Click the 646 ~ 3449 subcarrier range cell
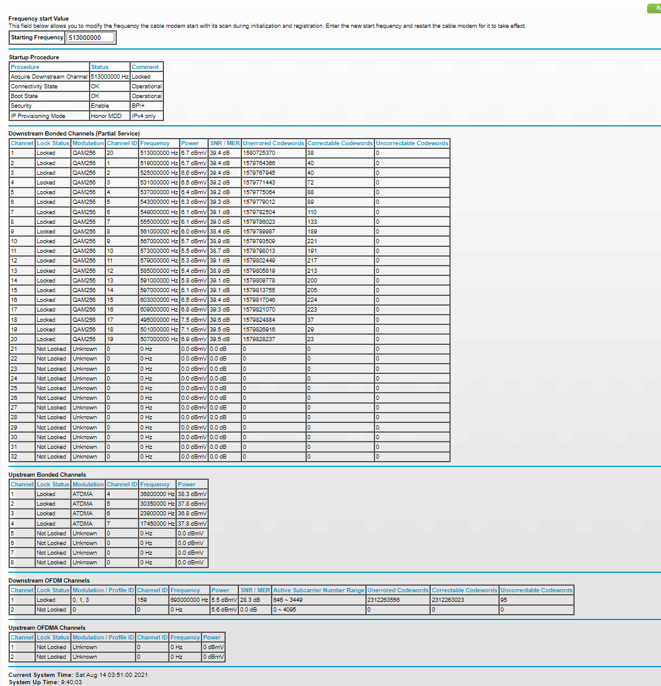Image resolution: width=661 pixels, height=686 pixels. 288,600
